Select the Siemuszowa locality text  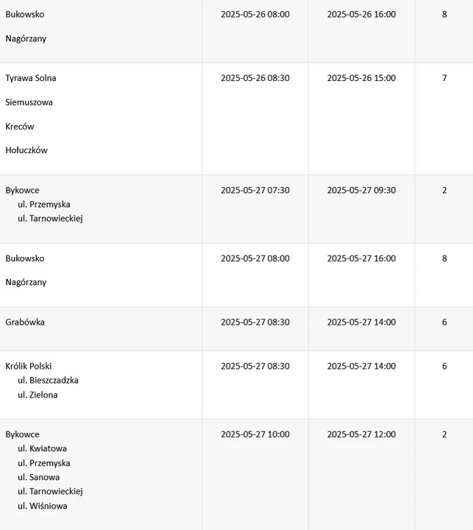pyautogui.click(x=29, y=102)
